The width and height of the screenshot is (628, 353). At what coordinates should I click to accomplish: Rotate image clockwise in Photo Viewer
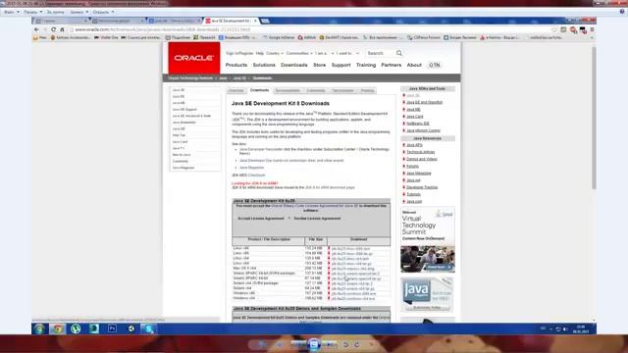tap(356, 344)
